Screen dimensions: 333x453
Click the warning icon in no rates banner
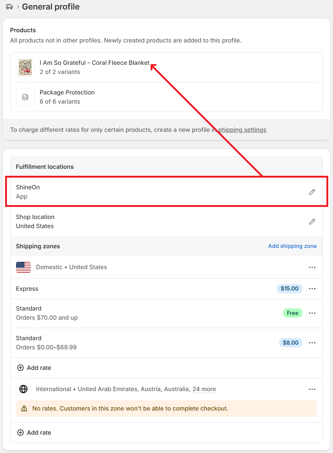click(24, 408)
